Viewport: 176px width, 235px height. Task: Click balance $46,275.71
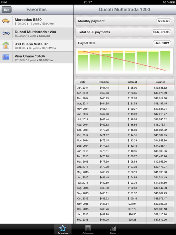160,125
